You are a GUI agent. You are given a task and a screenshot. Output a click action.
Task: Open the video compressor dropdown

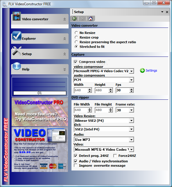click(132, 71)
